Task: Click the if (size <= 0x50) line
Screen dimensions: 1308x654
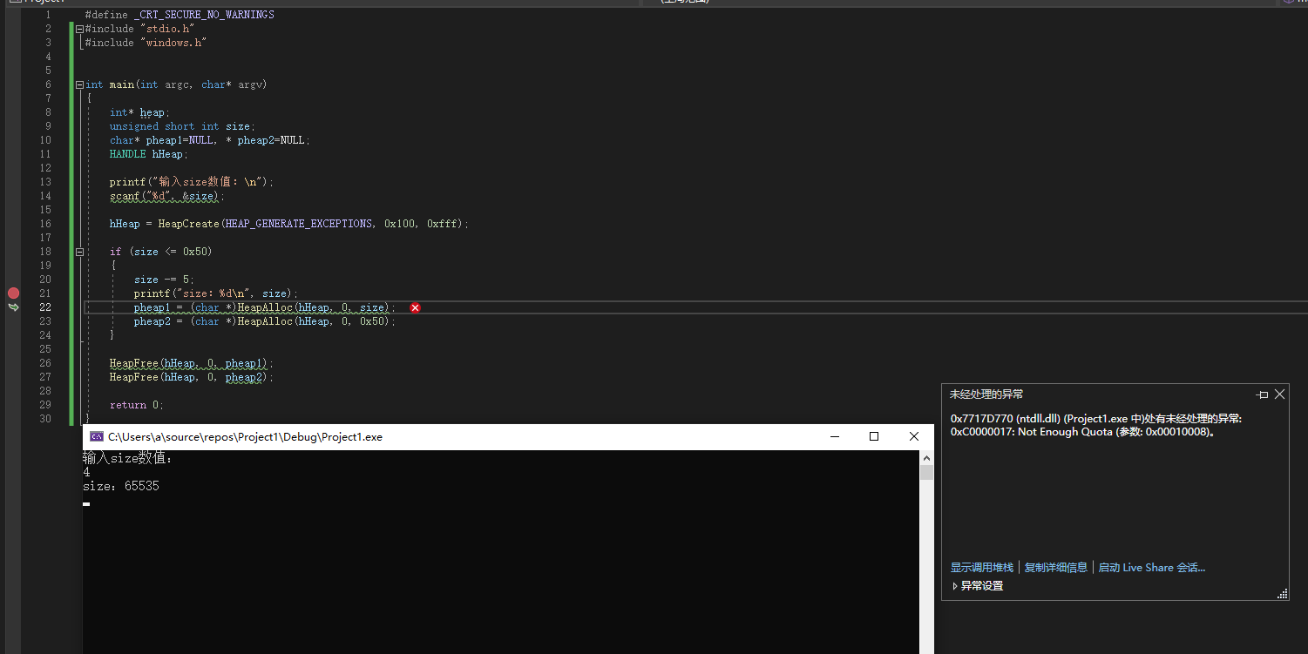Action: [161, 252]
